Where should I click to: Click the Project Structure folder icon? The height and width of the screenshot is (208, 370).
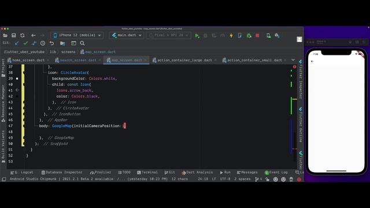coord(62,43)
